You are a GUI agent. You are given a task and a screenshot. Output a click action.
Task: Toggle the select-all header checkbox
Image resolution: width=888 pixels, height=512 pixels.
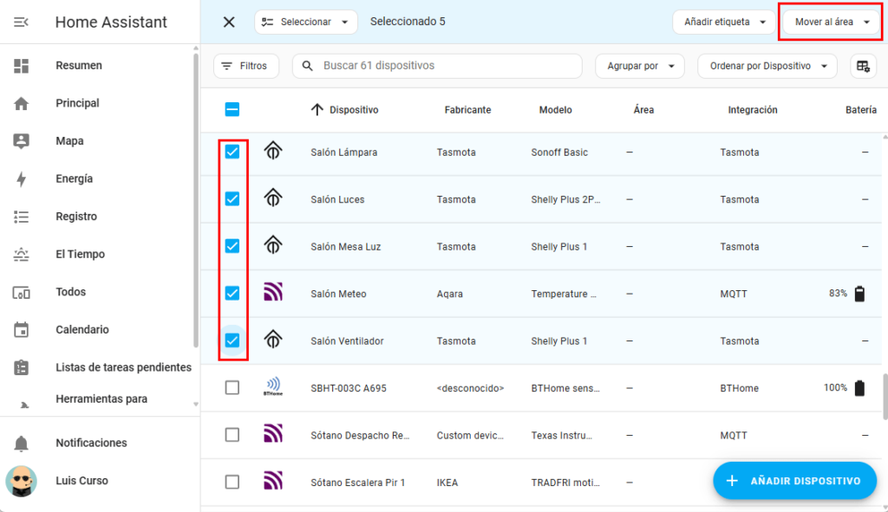pos(232,110)
